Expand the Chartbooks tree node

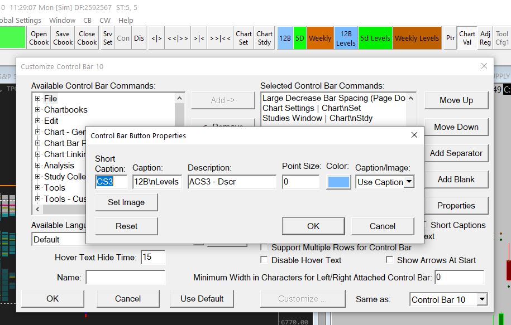[38, 110]
